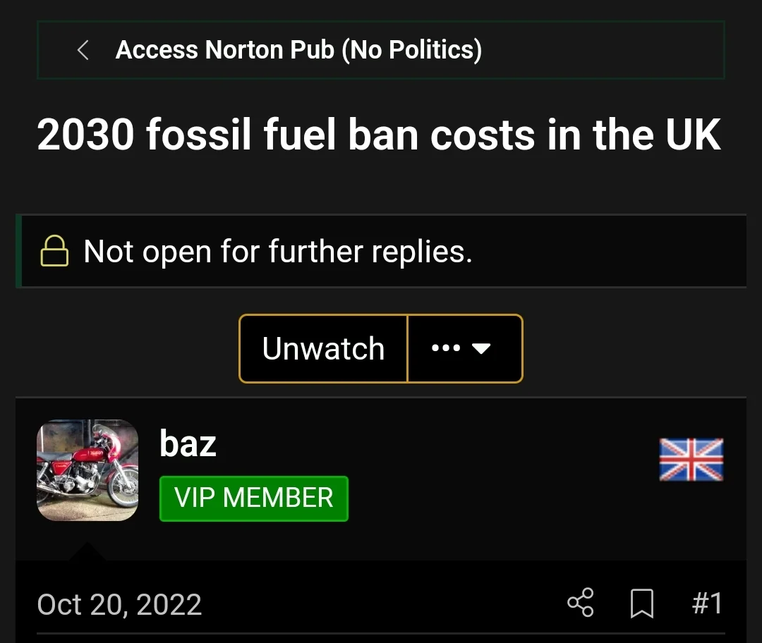Viewport: 762px width, 643px height.
Task: Open the Access Norton Pub forum link
Action: pyautogui.click(x=298, y=50)
